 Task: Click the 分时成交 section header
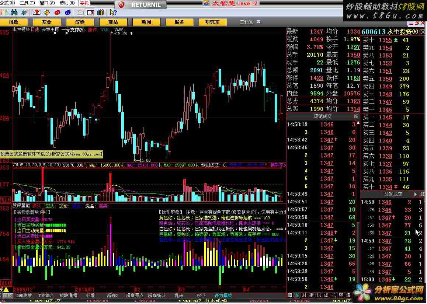point(393,194)
